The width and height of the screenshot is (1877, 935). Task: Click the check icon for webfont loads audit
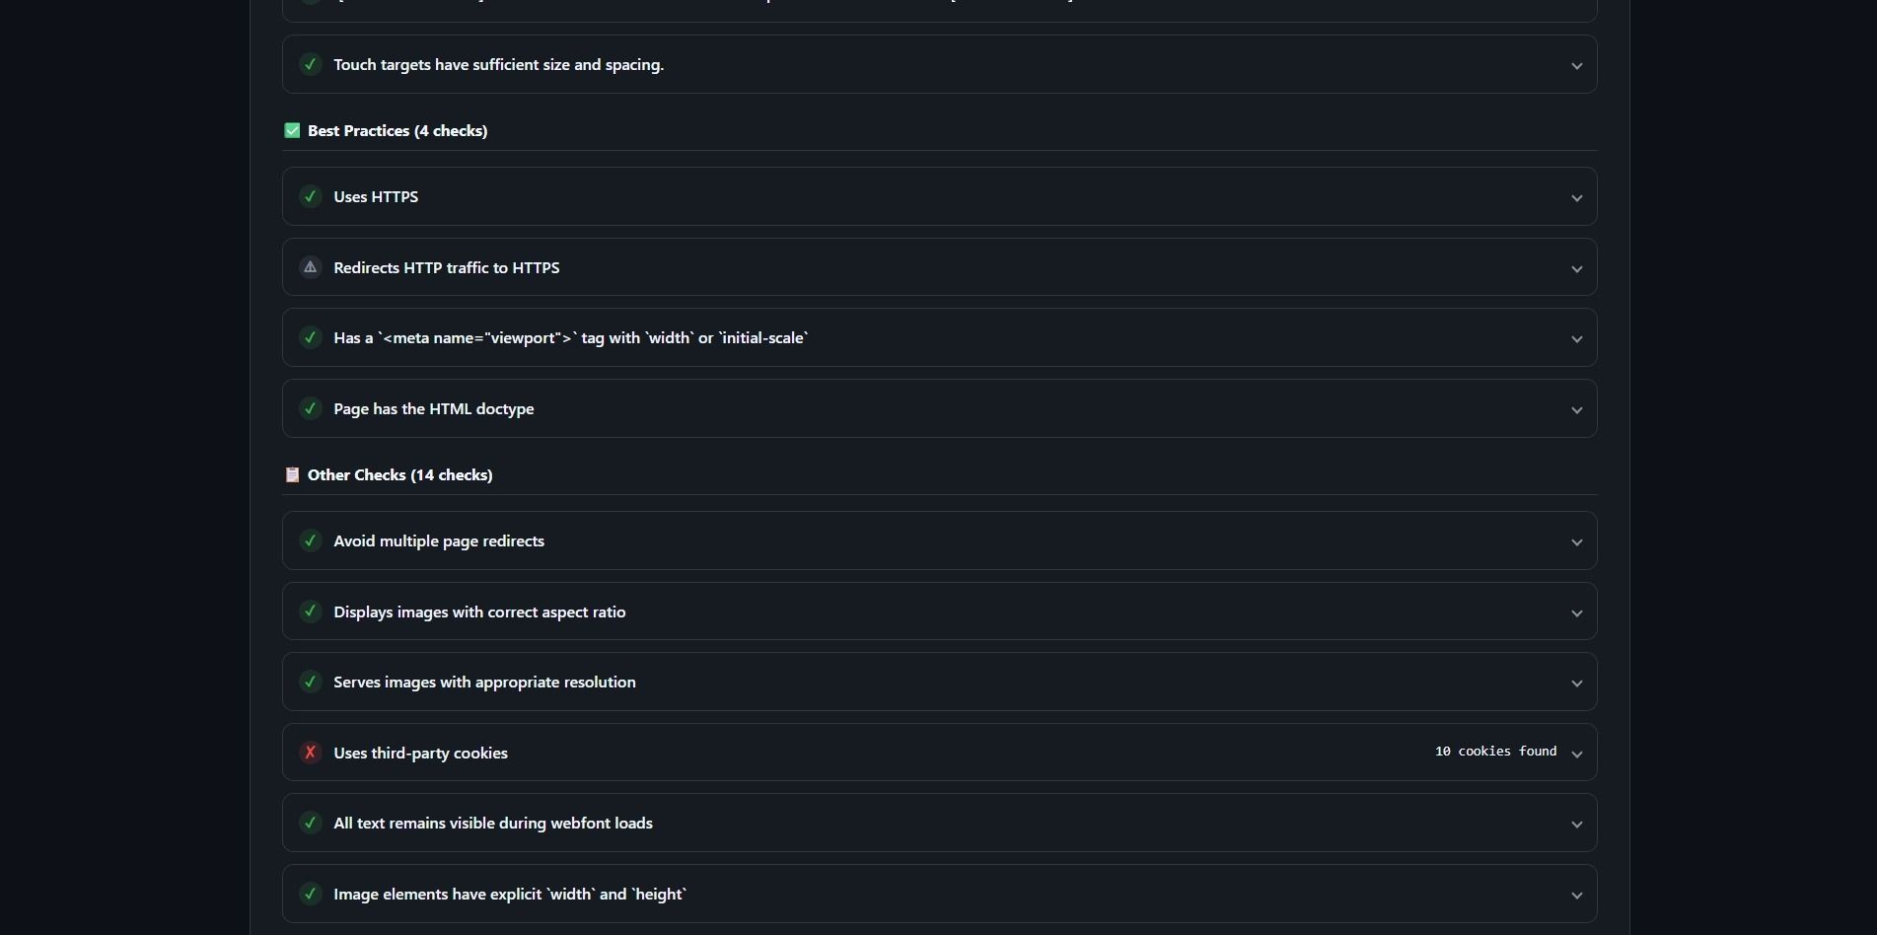coord(311,823)
